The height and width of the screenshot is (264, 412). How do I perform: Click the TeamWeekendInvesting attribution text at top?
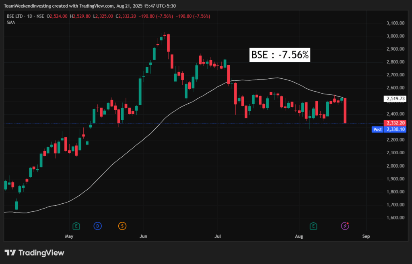[90, 6]
